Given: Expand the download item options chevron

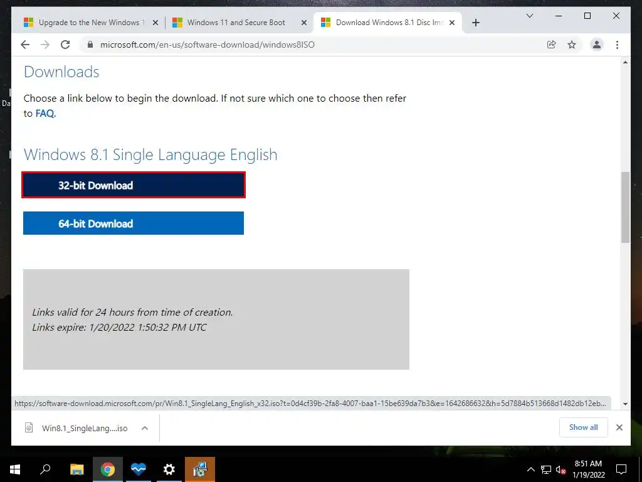Looking at the screenshot, I should click(x=145, y=428).
